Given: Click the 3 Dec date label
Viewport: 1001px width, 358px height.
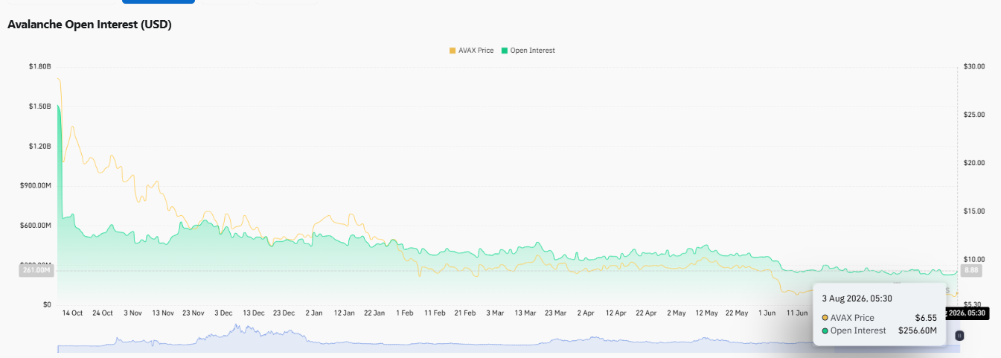Looking at the screenshot, I should click(x=223, y=313).
